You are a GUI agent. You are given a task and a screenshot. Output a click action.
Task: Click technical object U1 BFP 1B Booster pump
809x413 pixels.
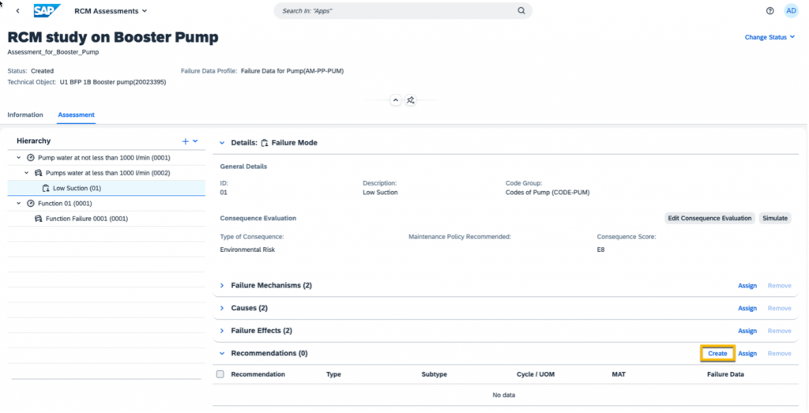coord(113,82)
